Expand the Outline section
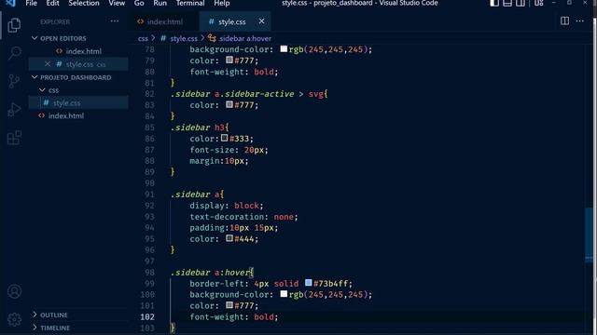The image size is (597, 335). pos(35,315)
